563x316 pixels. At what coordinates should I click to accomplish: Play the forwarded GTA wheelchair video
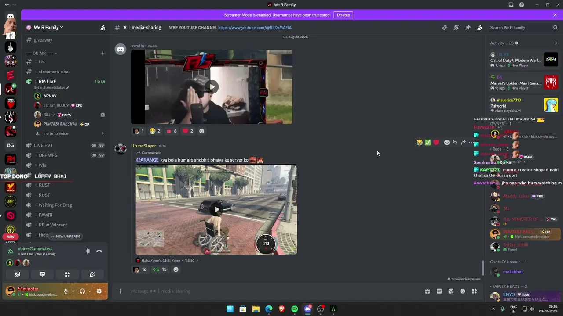[216, 210]
